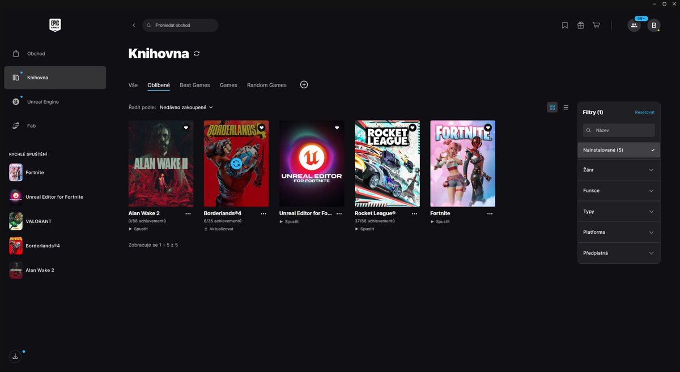
Task: Open Fab in sidebar
Action: [55, 126]
